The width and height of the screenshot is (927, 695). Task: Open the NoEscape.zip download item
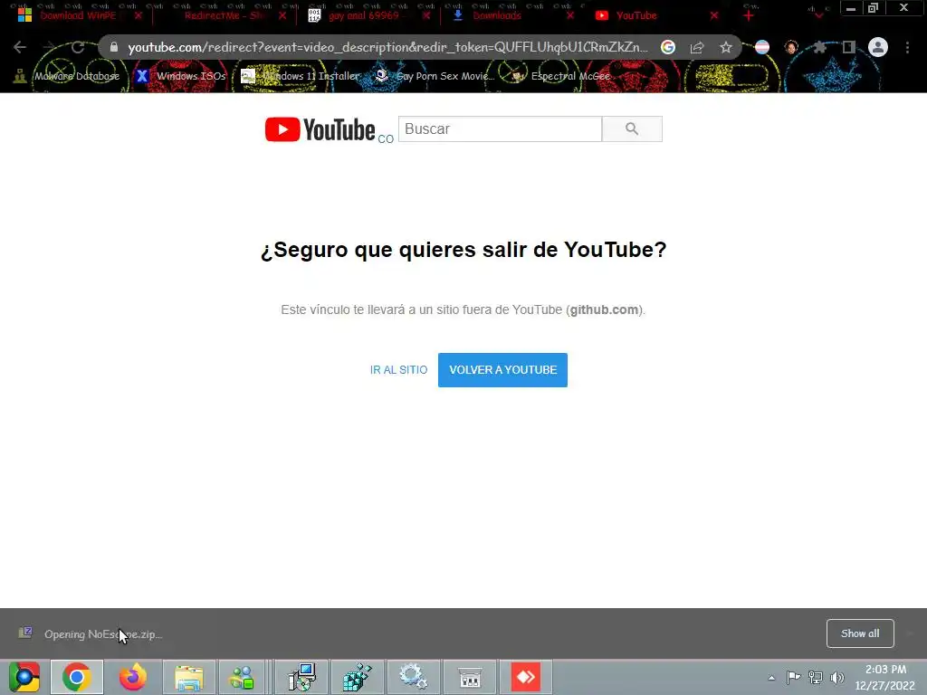(x=90, y=634)
